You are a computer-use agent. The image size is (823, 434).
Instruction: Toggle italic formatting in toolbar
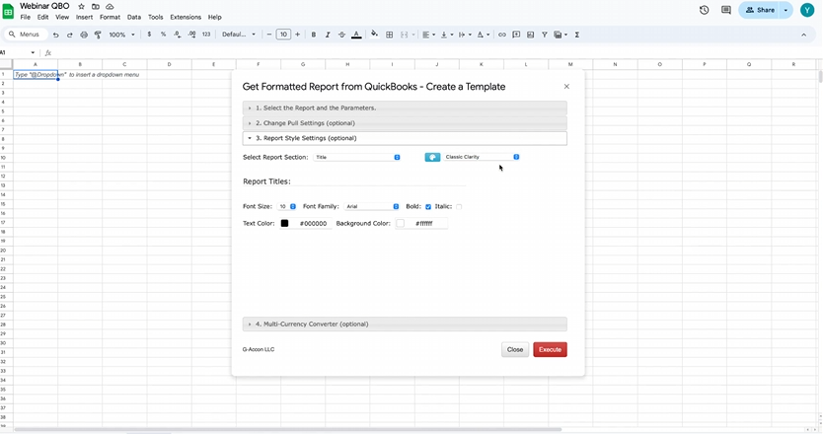pyautogui.click(x=328, y=35)
